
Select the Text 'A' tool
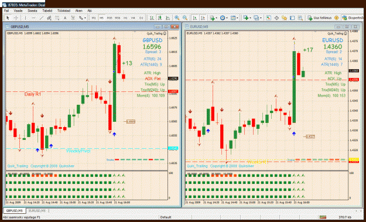(65, 18)
